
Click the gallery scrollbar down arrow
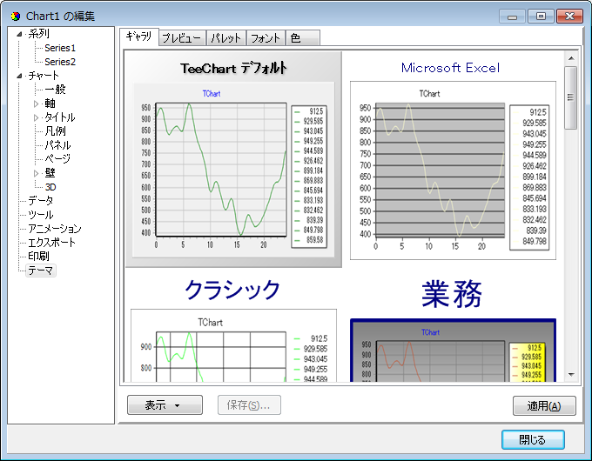pyautogui.click(x=571, y=375)
